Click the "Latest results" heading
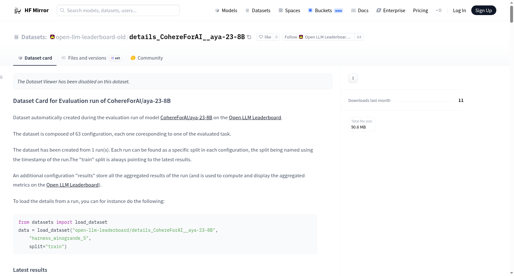The height and width of the screenshot is (276, 514). coord(30,270)
